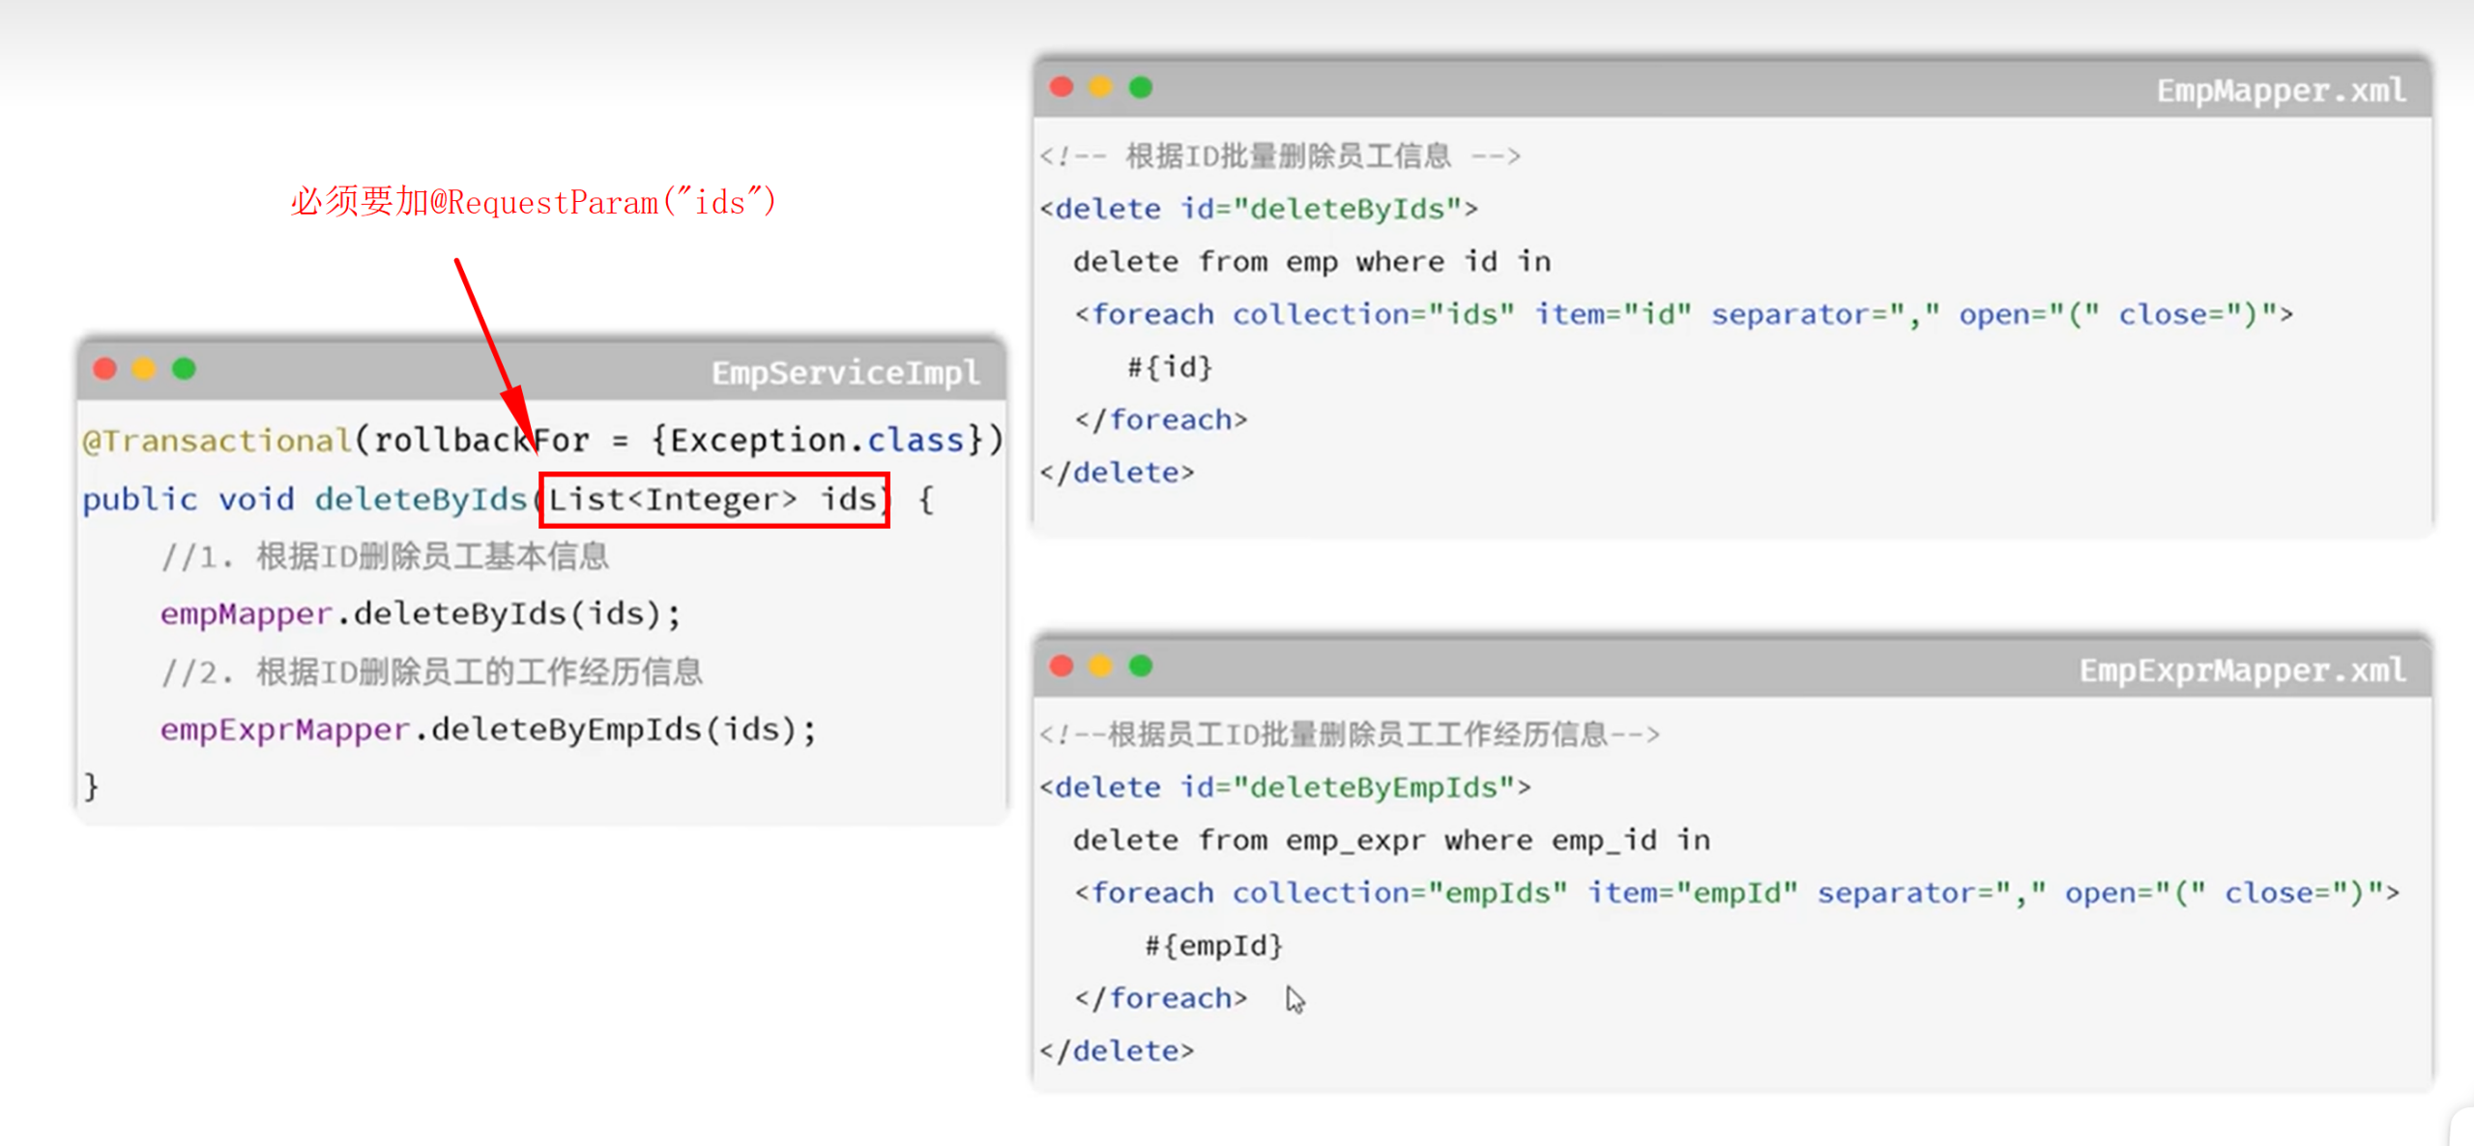
Task: Click delete id="deleteByIds" tag
Action: point(1258,209)
